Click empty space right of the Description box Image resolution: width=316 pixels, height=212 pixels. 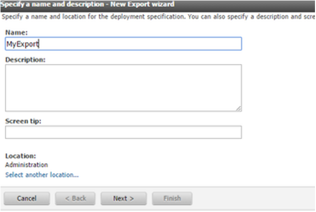pyautogui.click(x=276, y=87)
